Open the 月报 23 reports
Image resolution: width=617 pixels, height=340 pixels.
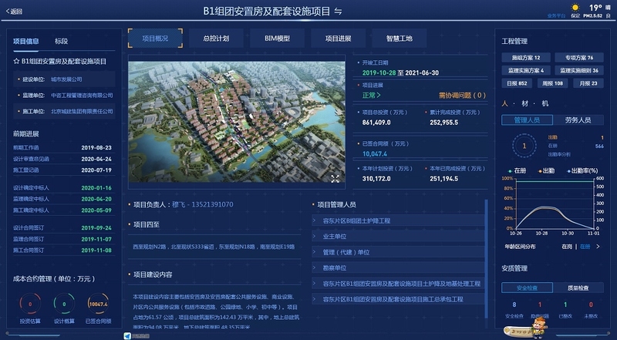tap(588, 83)
